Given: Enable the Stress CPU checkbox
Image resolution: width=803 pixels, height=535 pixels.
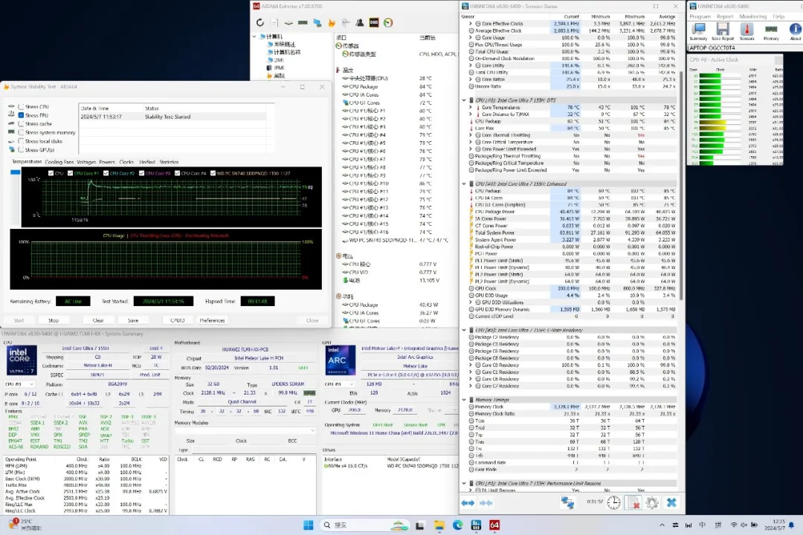Looking at the screenshot, I should [22, 107].
